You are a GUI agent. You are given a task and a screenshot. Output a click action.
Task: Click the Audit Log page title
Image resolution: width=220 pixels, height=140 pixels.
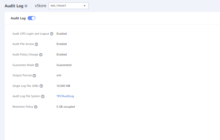(x=14, y=6)
